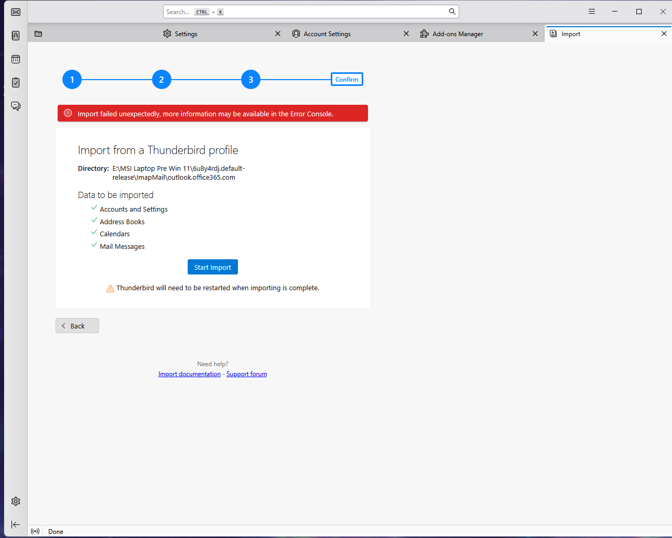This screenshot has width=672, height=538.
Task: Click the Accounts and Settings item
Action: coord(134,209)
